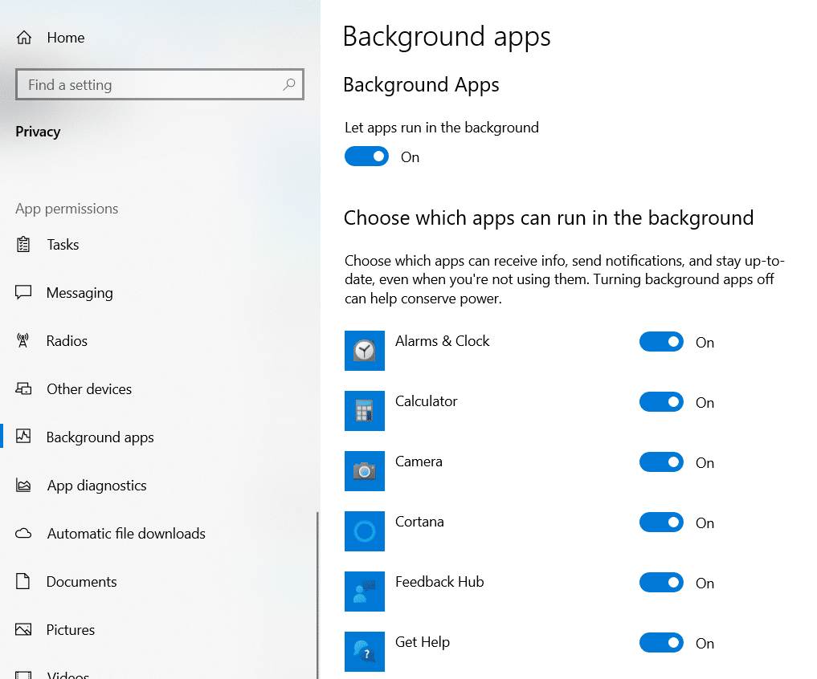The height and width of the screenshot is (679, 817).
Task: Click the Home house icon
Action: tap(23, 37)
